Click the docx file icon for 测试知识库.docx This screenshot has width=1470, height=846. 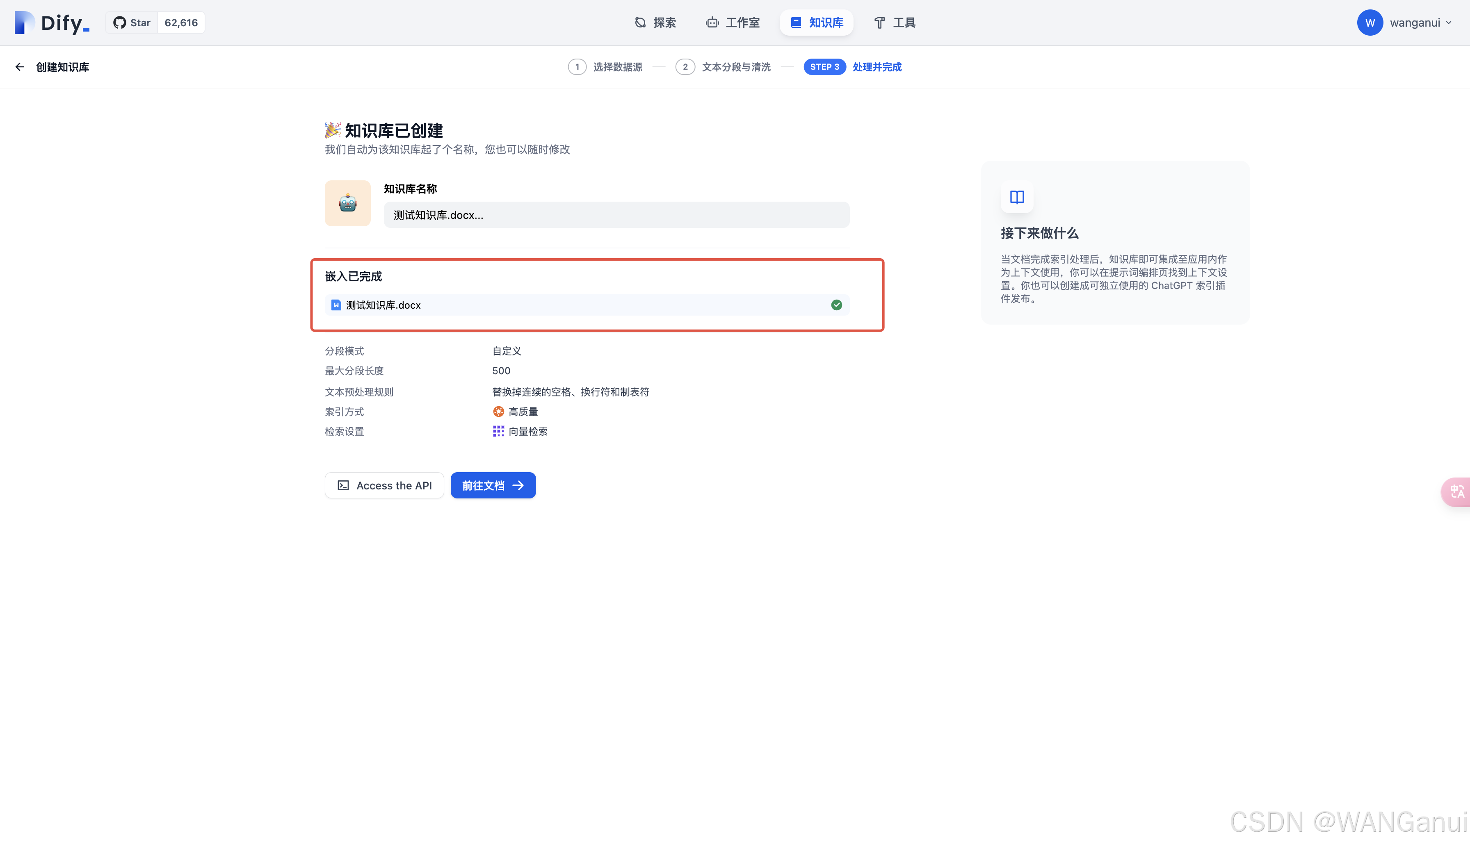336,305
